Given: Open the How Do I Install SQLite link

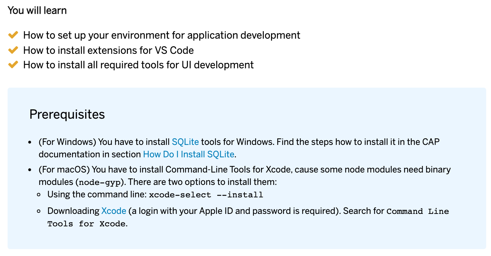Looking at the screenshot, I should click(189, 154).
